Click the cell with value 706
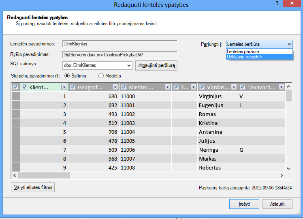 click(x=94, y=132)
